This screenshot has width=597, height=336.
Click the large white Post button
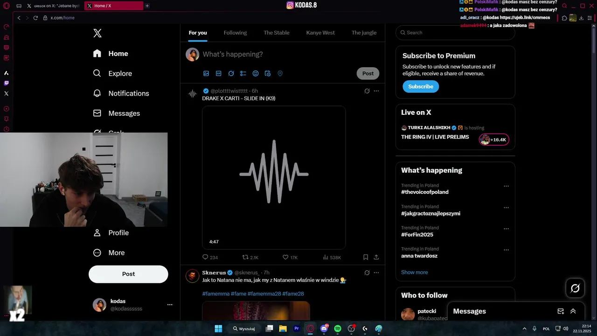(x=128, y=274)
